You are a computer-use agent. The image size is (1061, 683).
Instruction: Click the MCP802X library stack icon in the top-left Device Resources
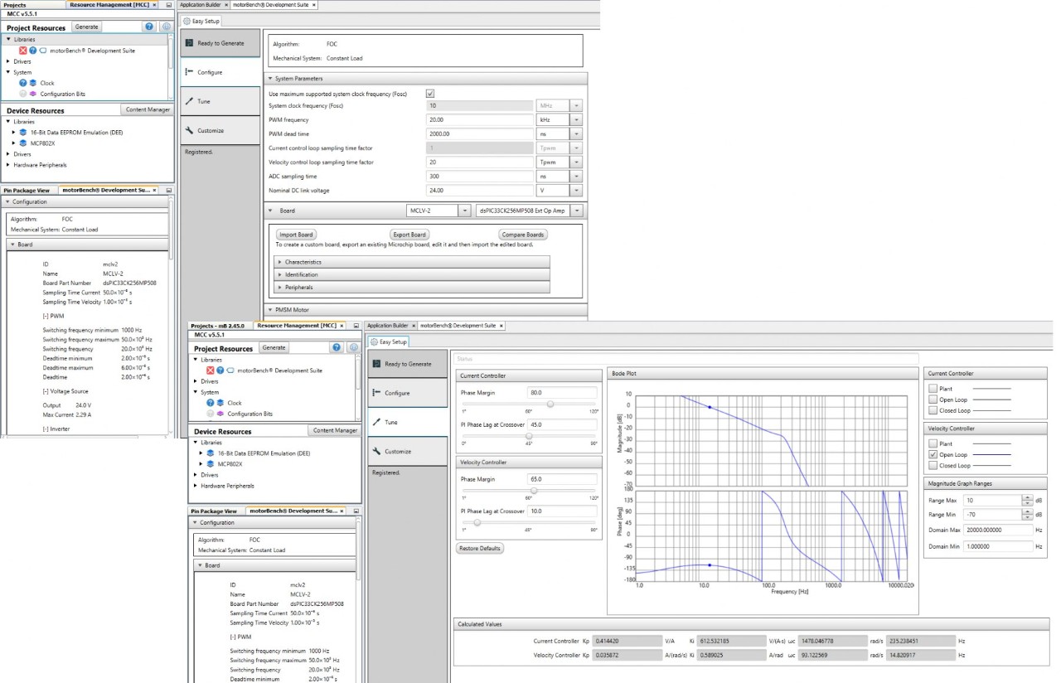point(23,143)
